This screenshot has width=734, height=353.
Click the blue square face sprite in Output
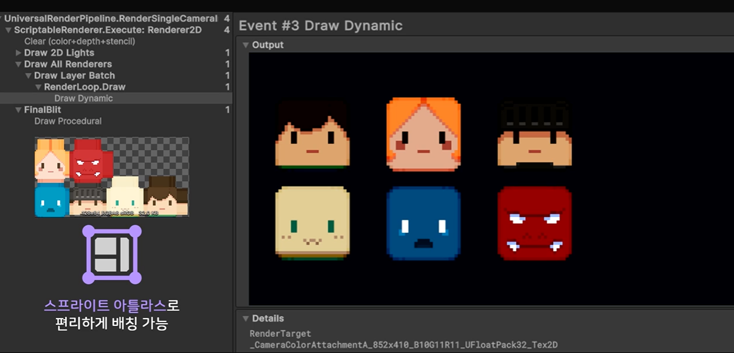tap(423, 223)
